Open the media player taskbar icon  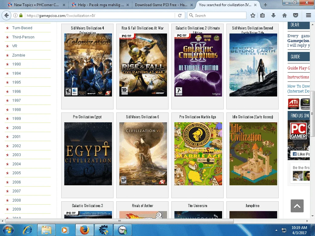coord(65,230)
